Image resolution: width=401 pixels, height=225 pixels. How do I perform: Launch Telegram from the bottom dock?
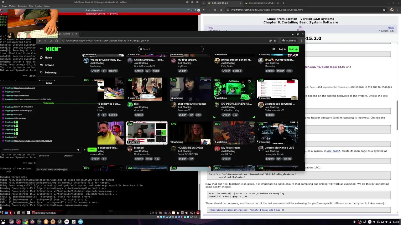point(81,222)
